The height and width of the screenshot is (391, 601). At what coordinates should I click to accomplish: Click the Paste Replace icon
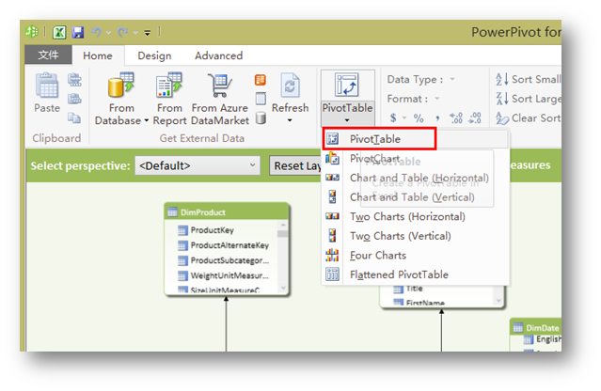pos(74,99)
